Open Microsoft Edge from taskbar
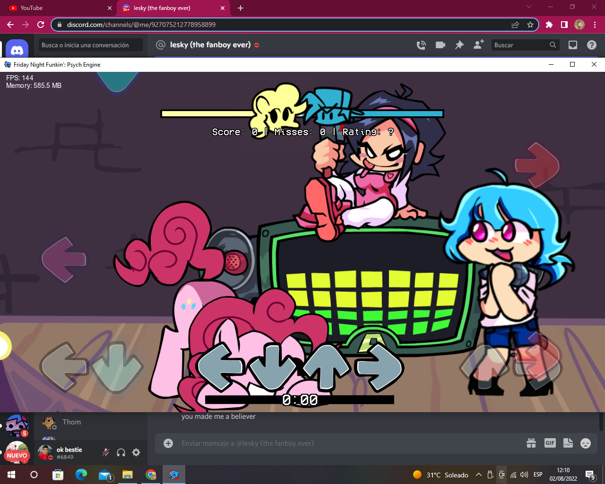The width and height of the screenshot is (605, 484). pyautogui.click(x=81, y=475)
